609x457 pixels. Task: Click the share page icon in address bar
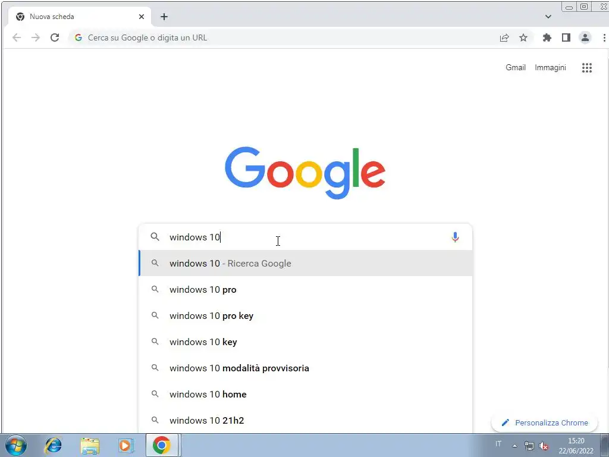pyautogui.click(x=504, y=37)
